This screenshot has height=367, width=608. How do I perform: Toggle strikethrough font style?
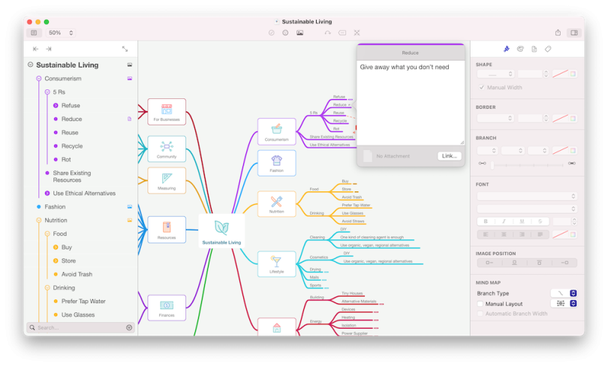pyautogui.click(x=540, y=221)
